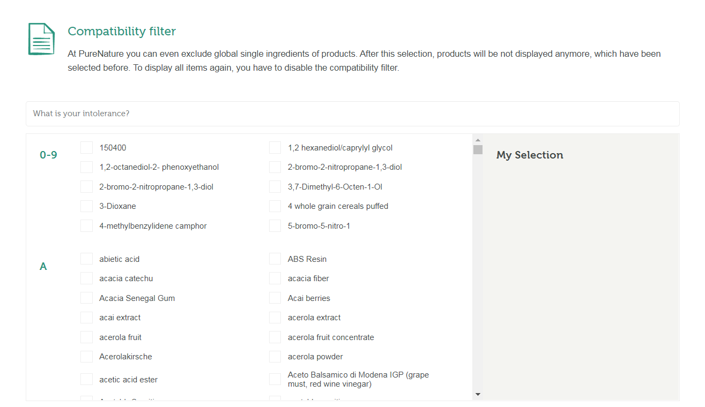Check the 150400 ingredient checkbox
This screenshot has width=705, height=407.
(86, 148)
